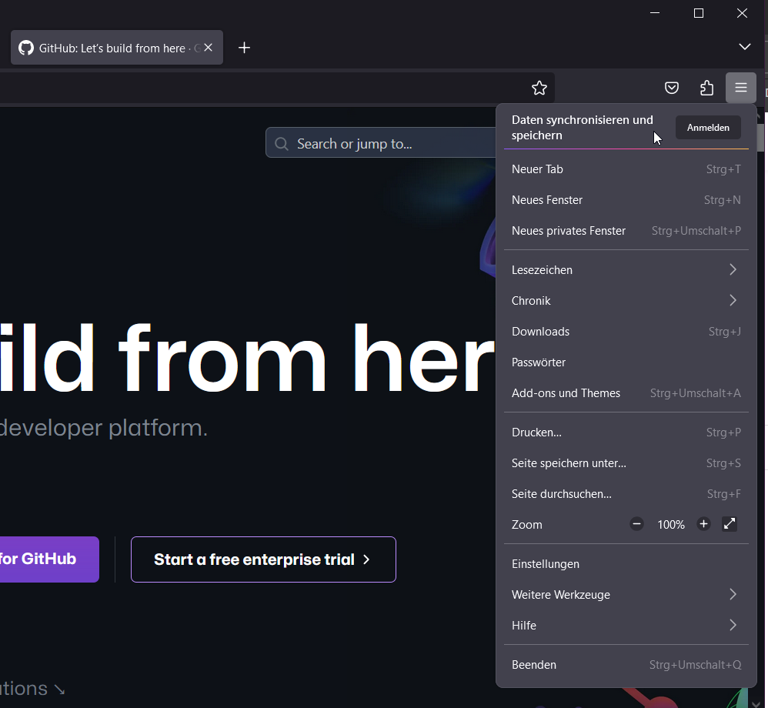Close the GitHub tab
768x708 pixels.
(208, 48)
